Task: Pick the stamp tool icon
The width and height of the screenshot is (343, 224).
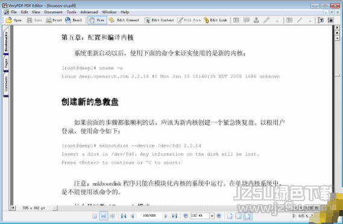Action: pos(256,20)
